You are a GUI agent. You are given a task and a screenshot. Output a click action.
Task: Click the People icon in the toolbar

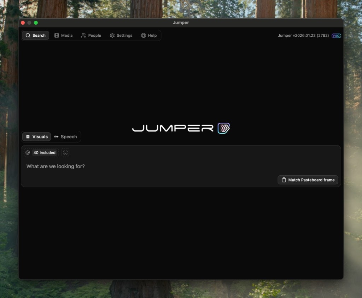coord(83,35)
